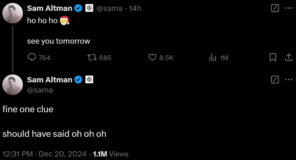The width and height of the screenshot is (296, 160).
Task: Click OpenAI affiliation badge on second tweet
Action: point(89,79)
